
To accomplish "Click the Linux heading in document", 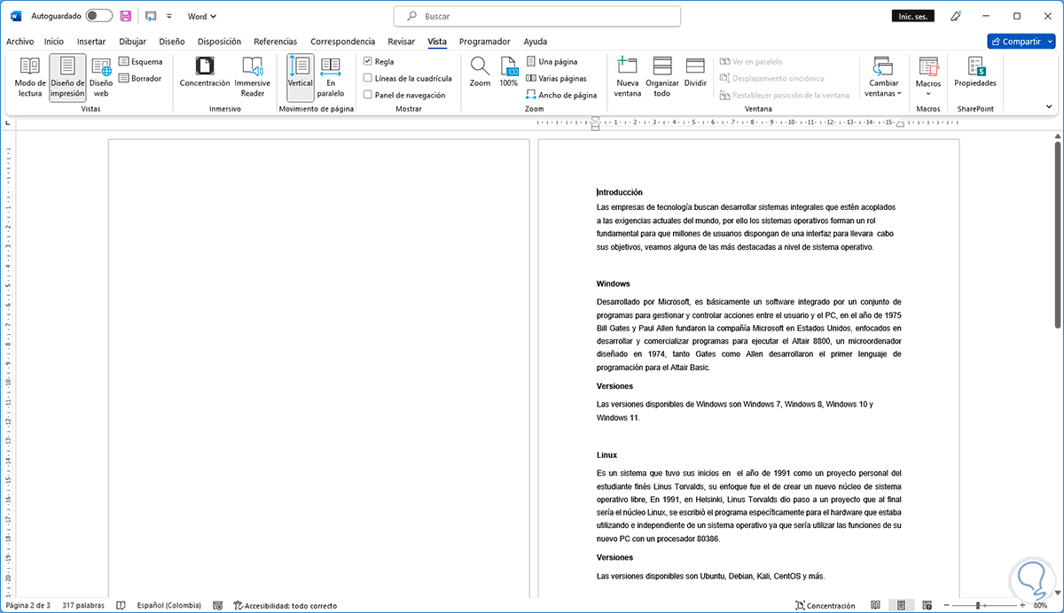I will (x=606, y=455).
